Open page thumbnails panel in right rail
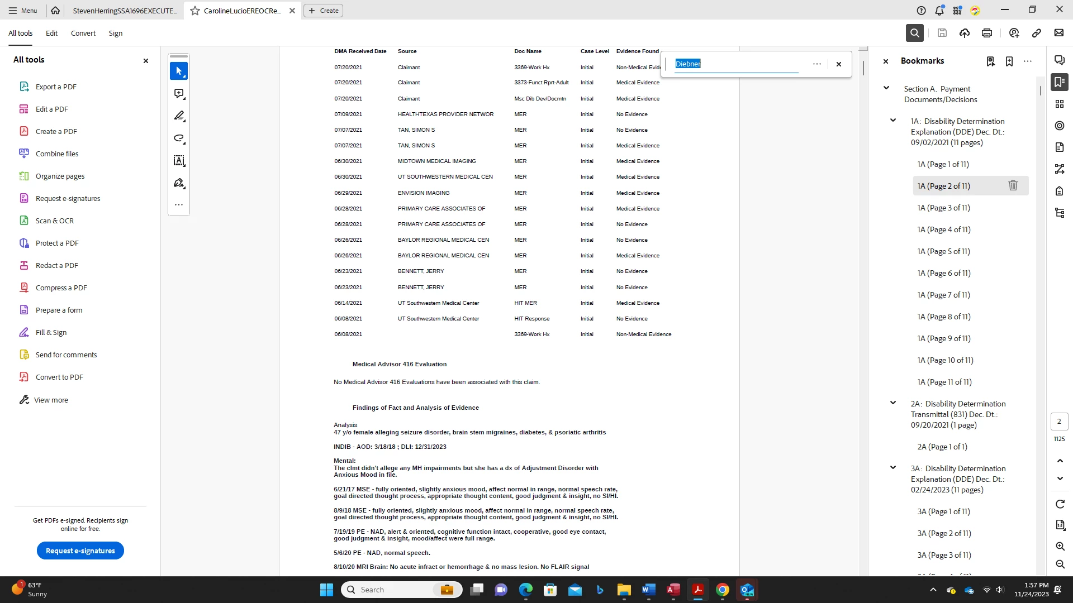 point(1059,104)
